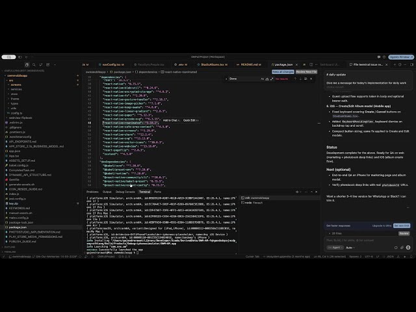Open package-lock.json in explorer

click(41, 222)
